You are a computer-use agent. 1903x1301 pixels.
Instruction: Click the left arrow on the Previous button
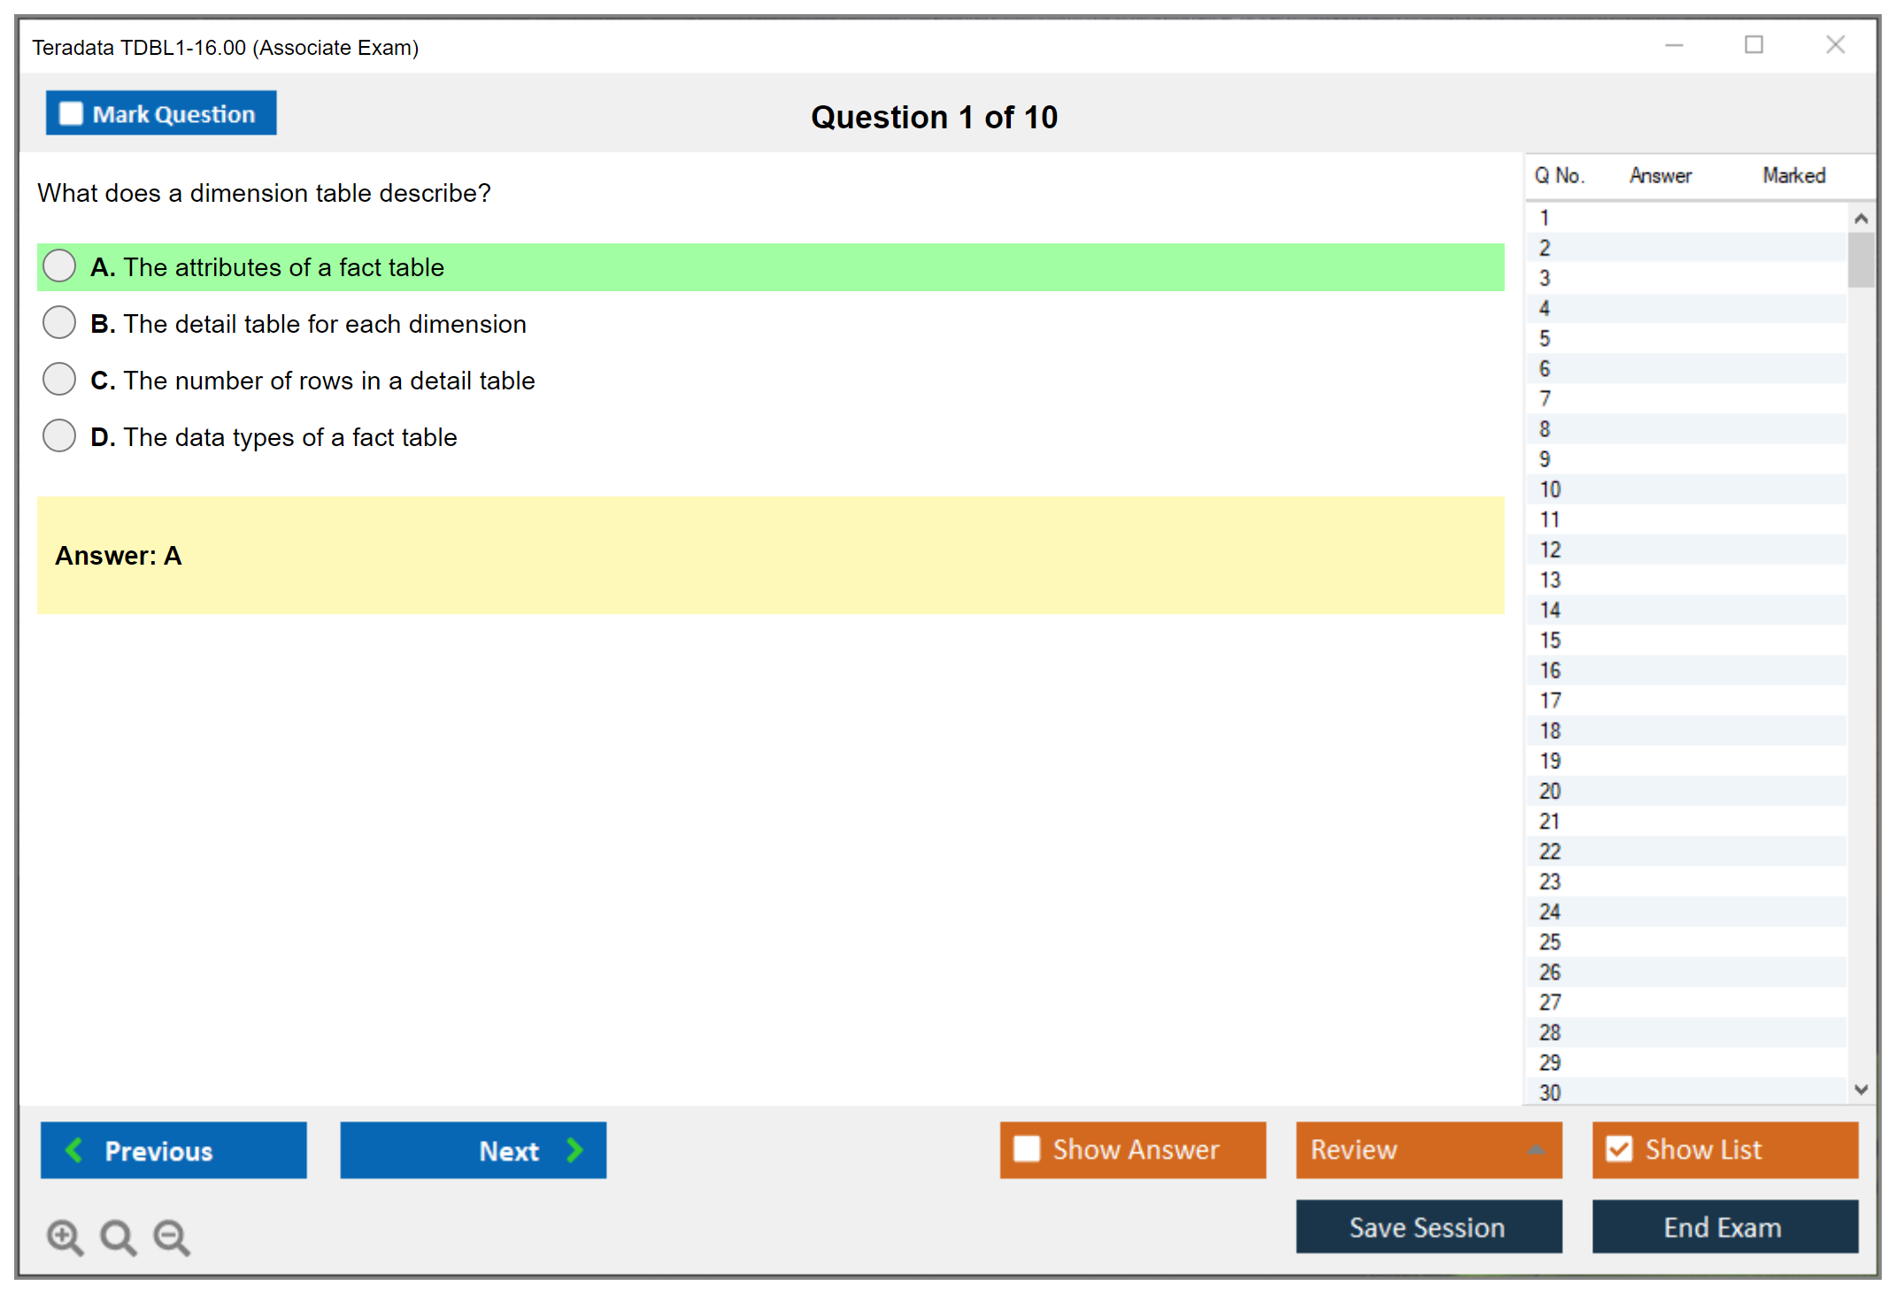(x=74, y=1150)
